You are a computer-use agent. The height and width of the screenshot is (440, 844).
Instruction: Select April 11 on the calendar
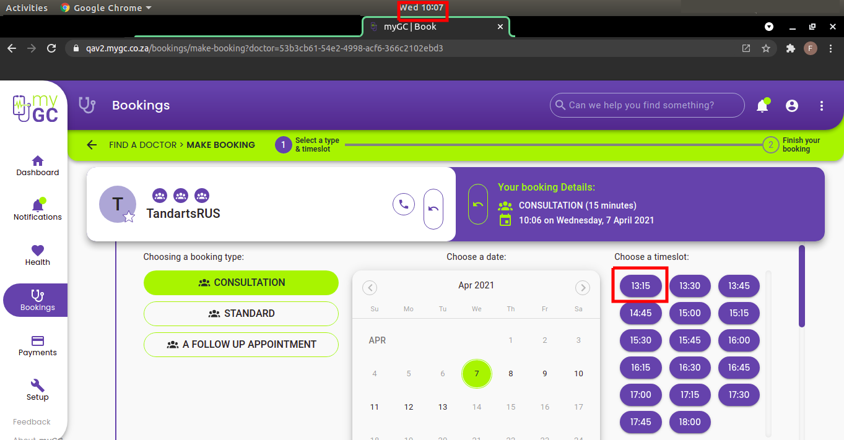click(x=375, y=407)
